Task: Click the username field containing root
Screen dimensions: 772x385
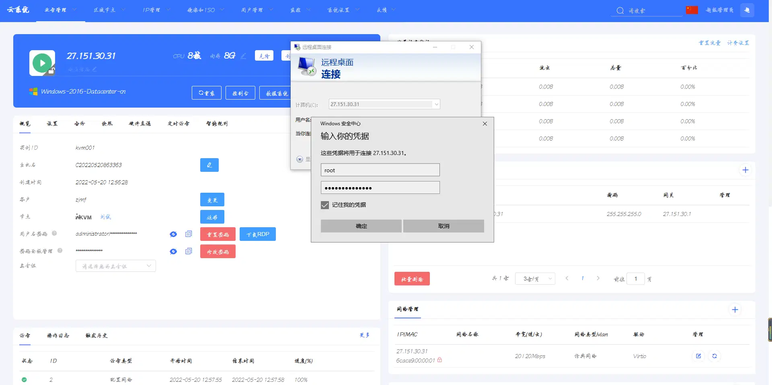Action: [x=380, y=170]
